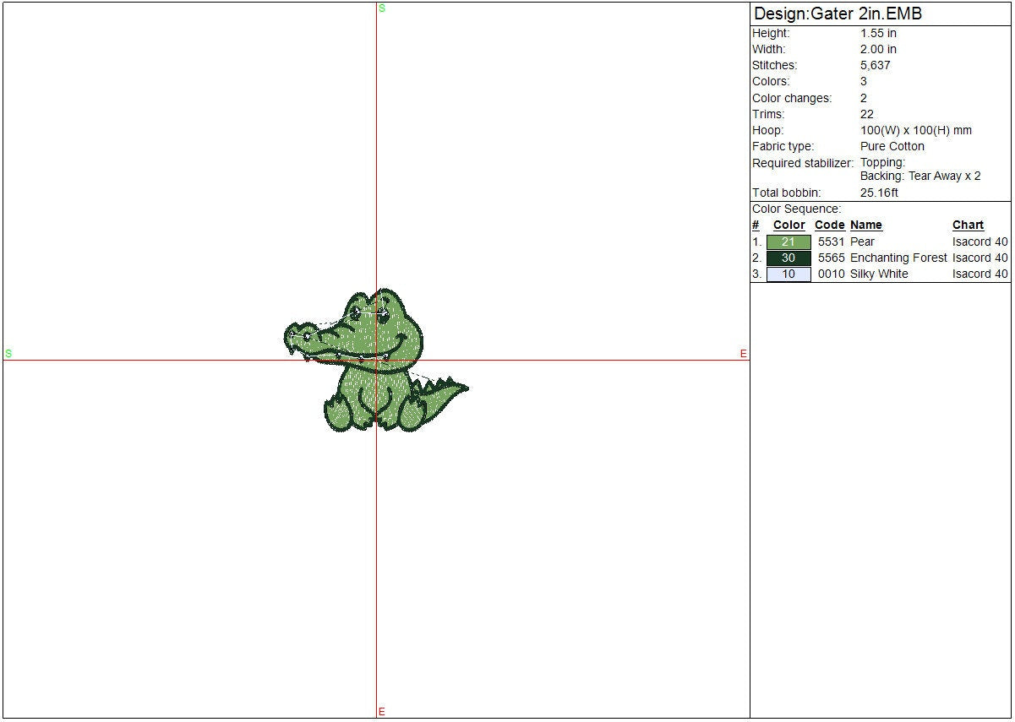Select the Fabric type Pure Cotton value
Screen dimensions: 1015x722
(892, 147)
